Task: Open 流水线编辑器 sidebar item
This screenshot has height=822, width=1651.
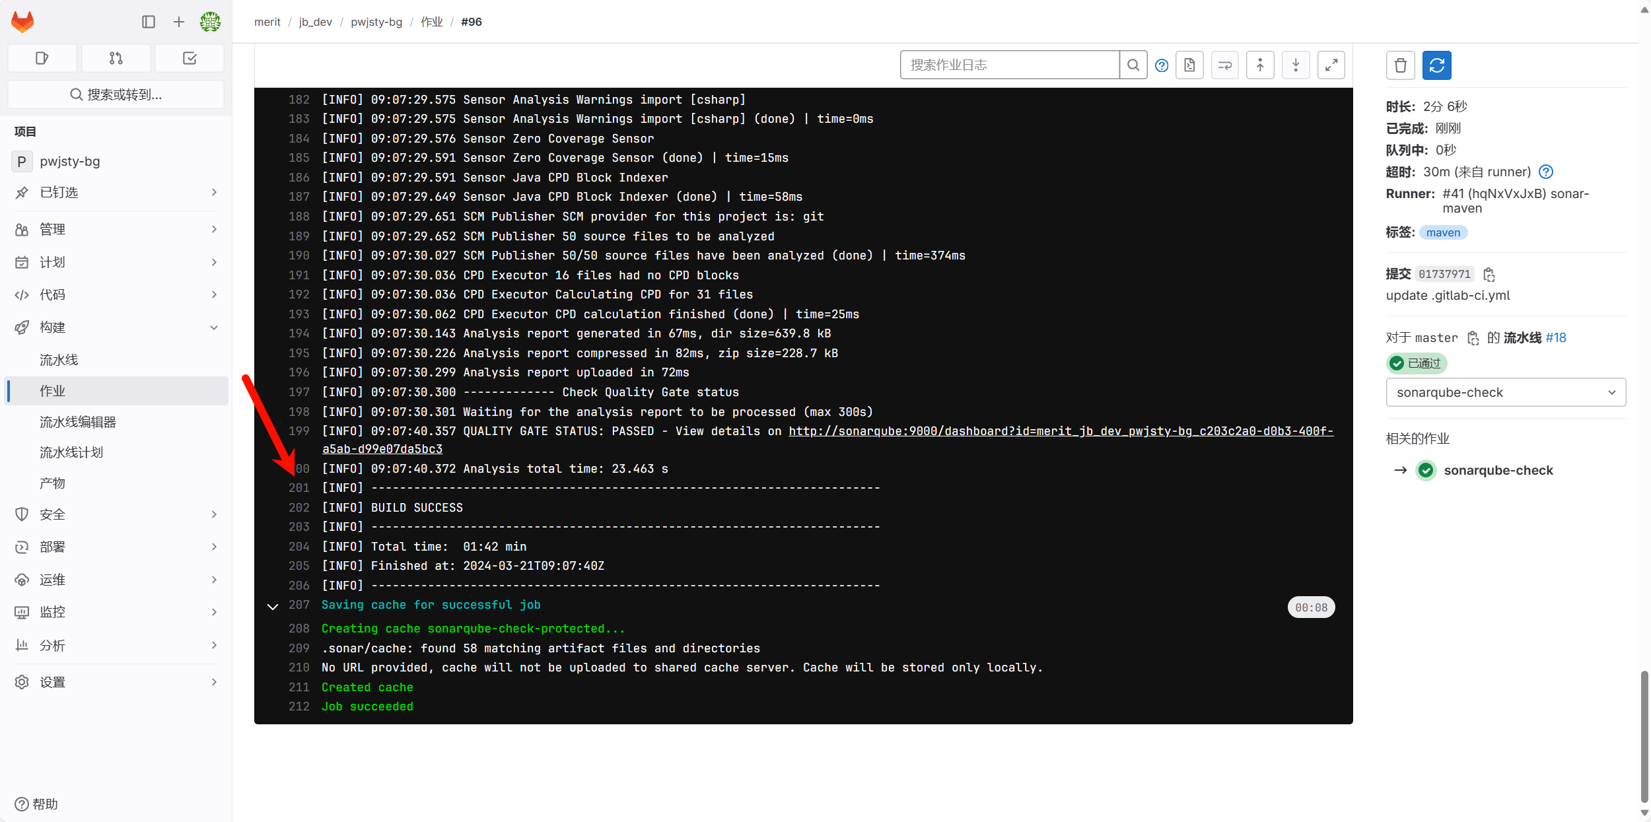Action: (x=78, y=422)
